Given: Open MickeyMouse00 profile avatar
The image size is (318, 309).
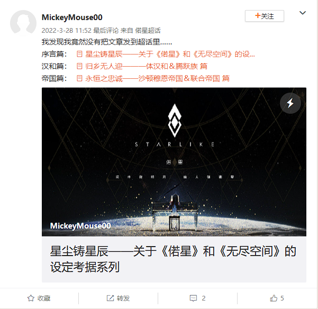Looking at the screenshot, I should tap(23, 23).
